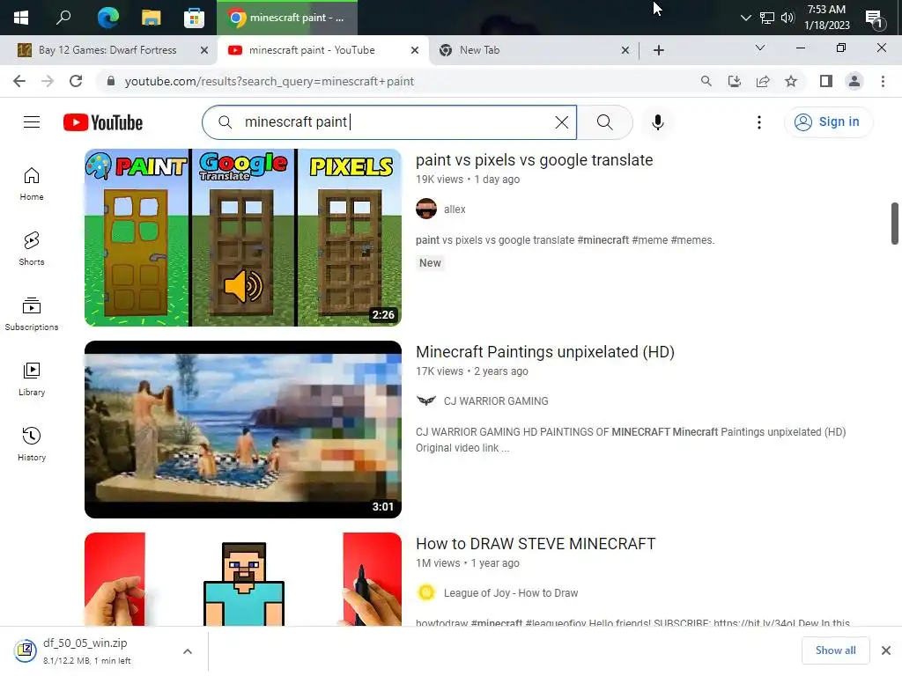Open Subscriptions in the sidebar
This screenshot has height=676, width=902.
tap(32, 314)
